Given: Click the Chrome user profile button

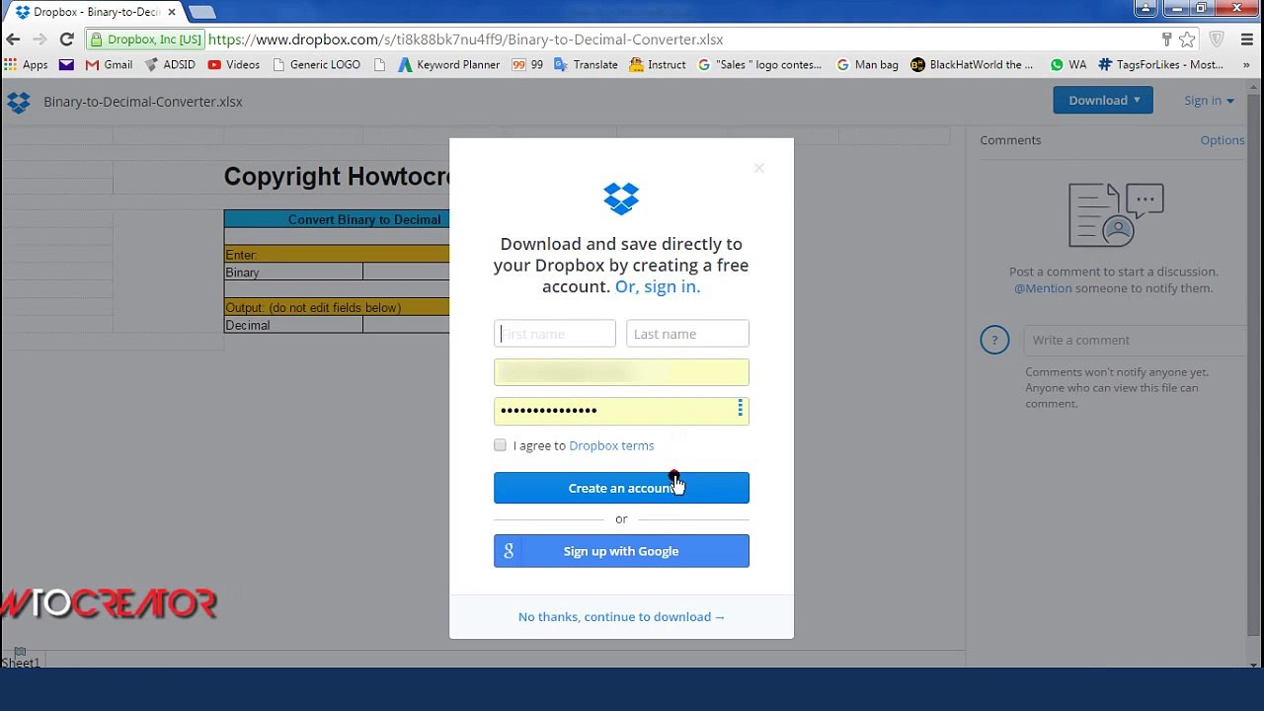Looking at the screenshot, I should 1145,8.
